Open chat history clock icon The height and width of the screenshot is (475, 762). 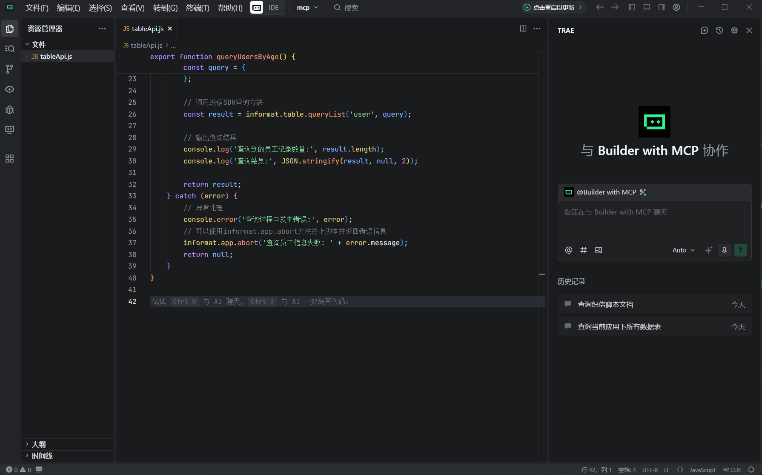[719, 30]
